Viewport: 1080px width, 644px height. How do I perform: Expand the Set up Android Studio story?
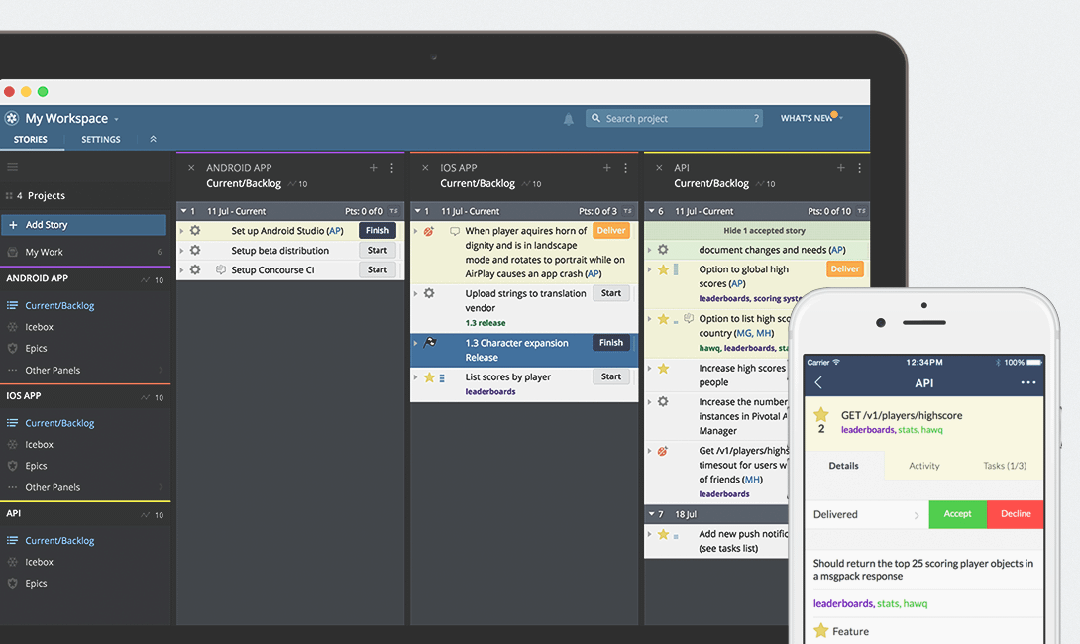click(x=182, y=231)
